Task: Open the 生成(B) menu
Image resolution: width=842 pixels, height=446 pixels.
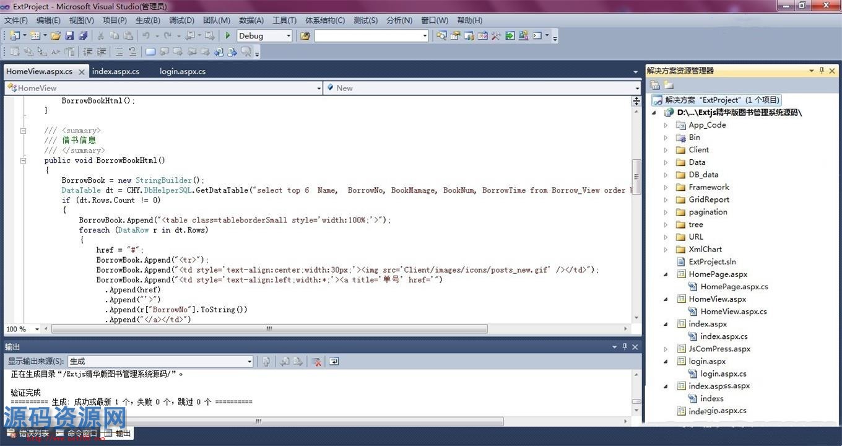Action: (148, 20)
